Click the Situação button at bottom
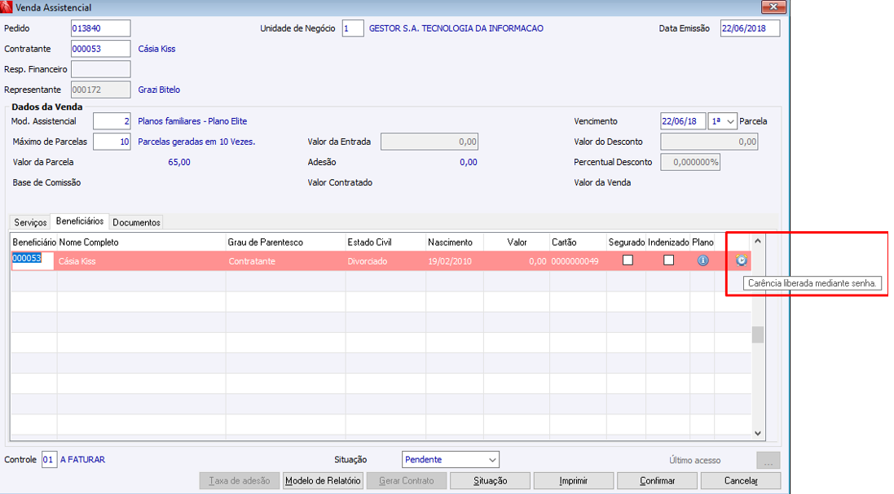The image size is (894, 494). [490, 481]
